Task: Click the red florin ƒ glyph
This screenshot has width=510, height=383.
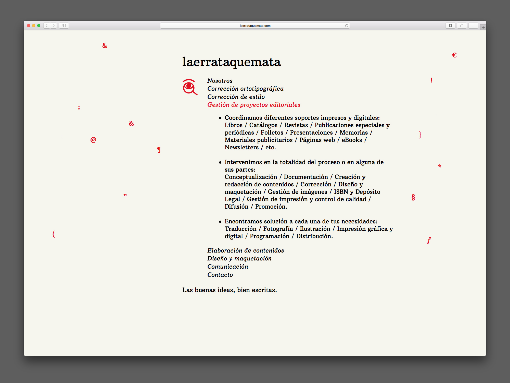Action: pos(429,240)
